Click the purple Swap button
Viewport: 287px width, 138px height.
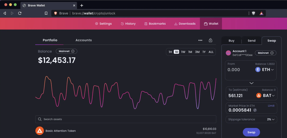(x=251, y=132)
